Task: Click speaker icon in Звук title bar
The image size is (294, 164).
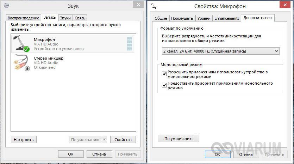Action: pos(6,6)
